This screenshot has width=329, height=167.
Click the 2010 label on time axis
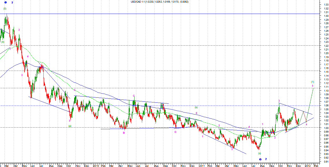(x=96, y=166)
